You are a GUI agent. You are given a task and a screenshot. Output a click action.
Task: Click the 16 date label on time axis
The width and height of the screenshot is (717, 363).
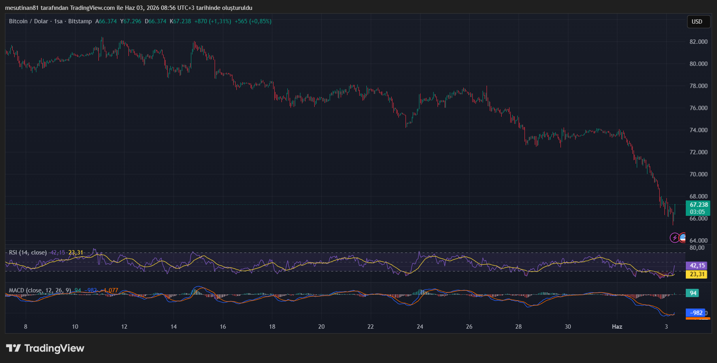[223, 327]
